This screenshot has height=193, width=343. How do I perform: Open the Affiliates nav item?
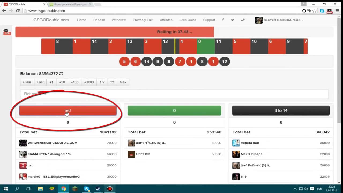[x=166, y=20]
